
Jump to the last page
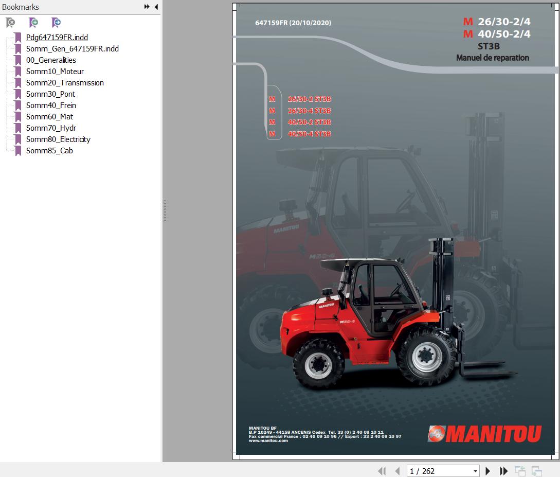[x=503, y=471]
